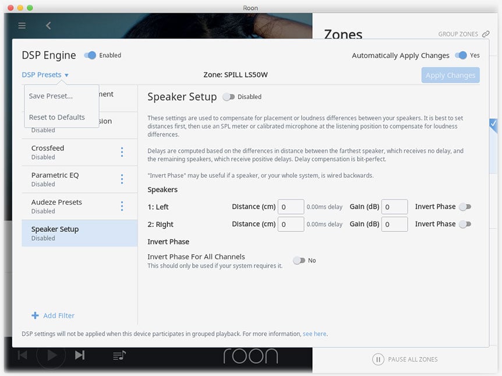Open the hamburger navigation menu

coord(22,25)
